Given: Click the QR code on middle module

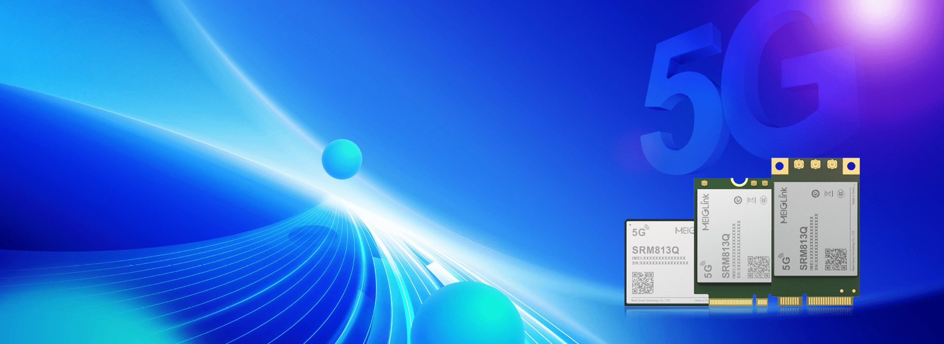Looking at the screenshot, I should [x=759, y=267].
